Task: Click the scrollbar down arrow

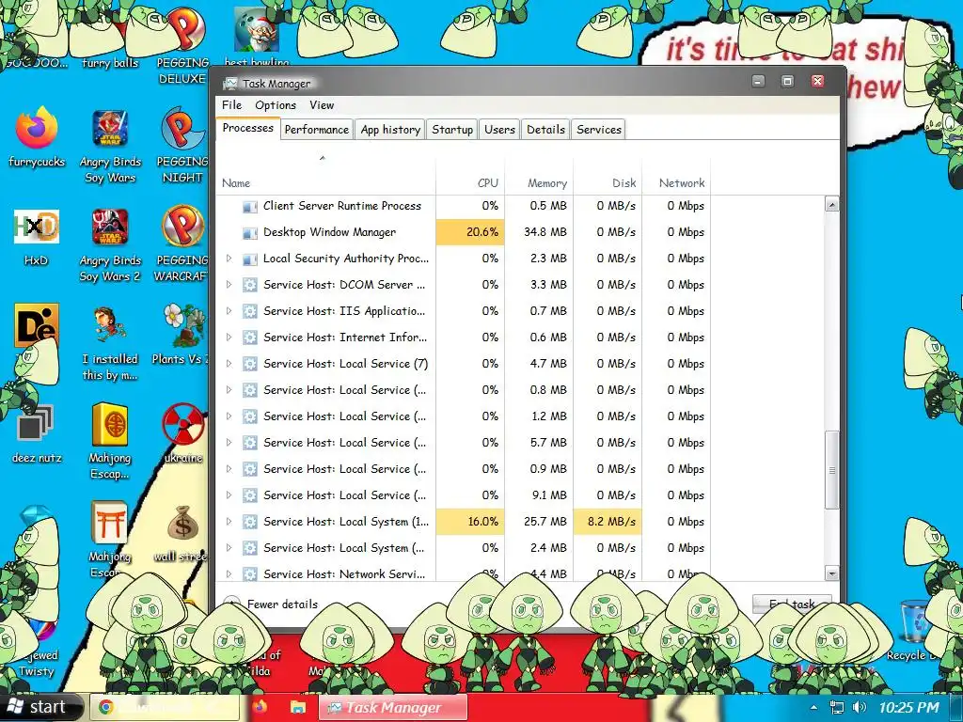Action: 831,573
